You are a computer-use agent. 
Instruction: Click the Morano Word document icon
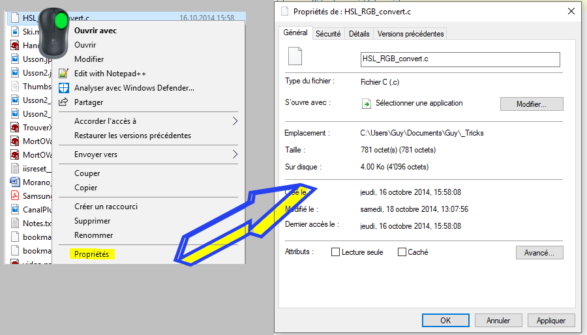click(16, 182)
